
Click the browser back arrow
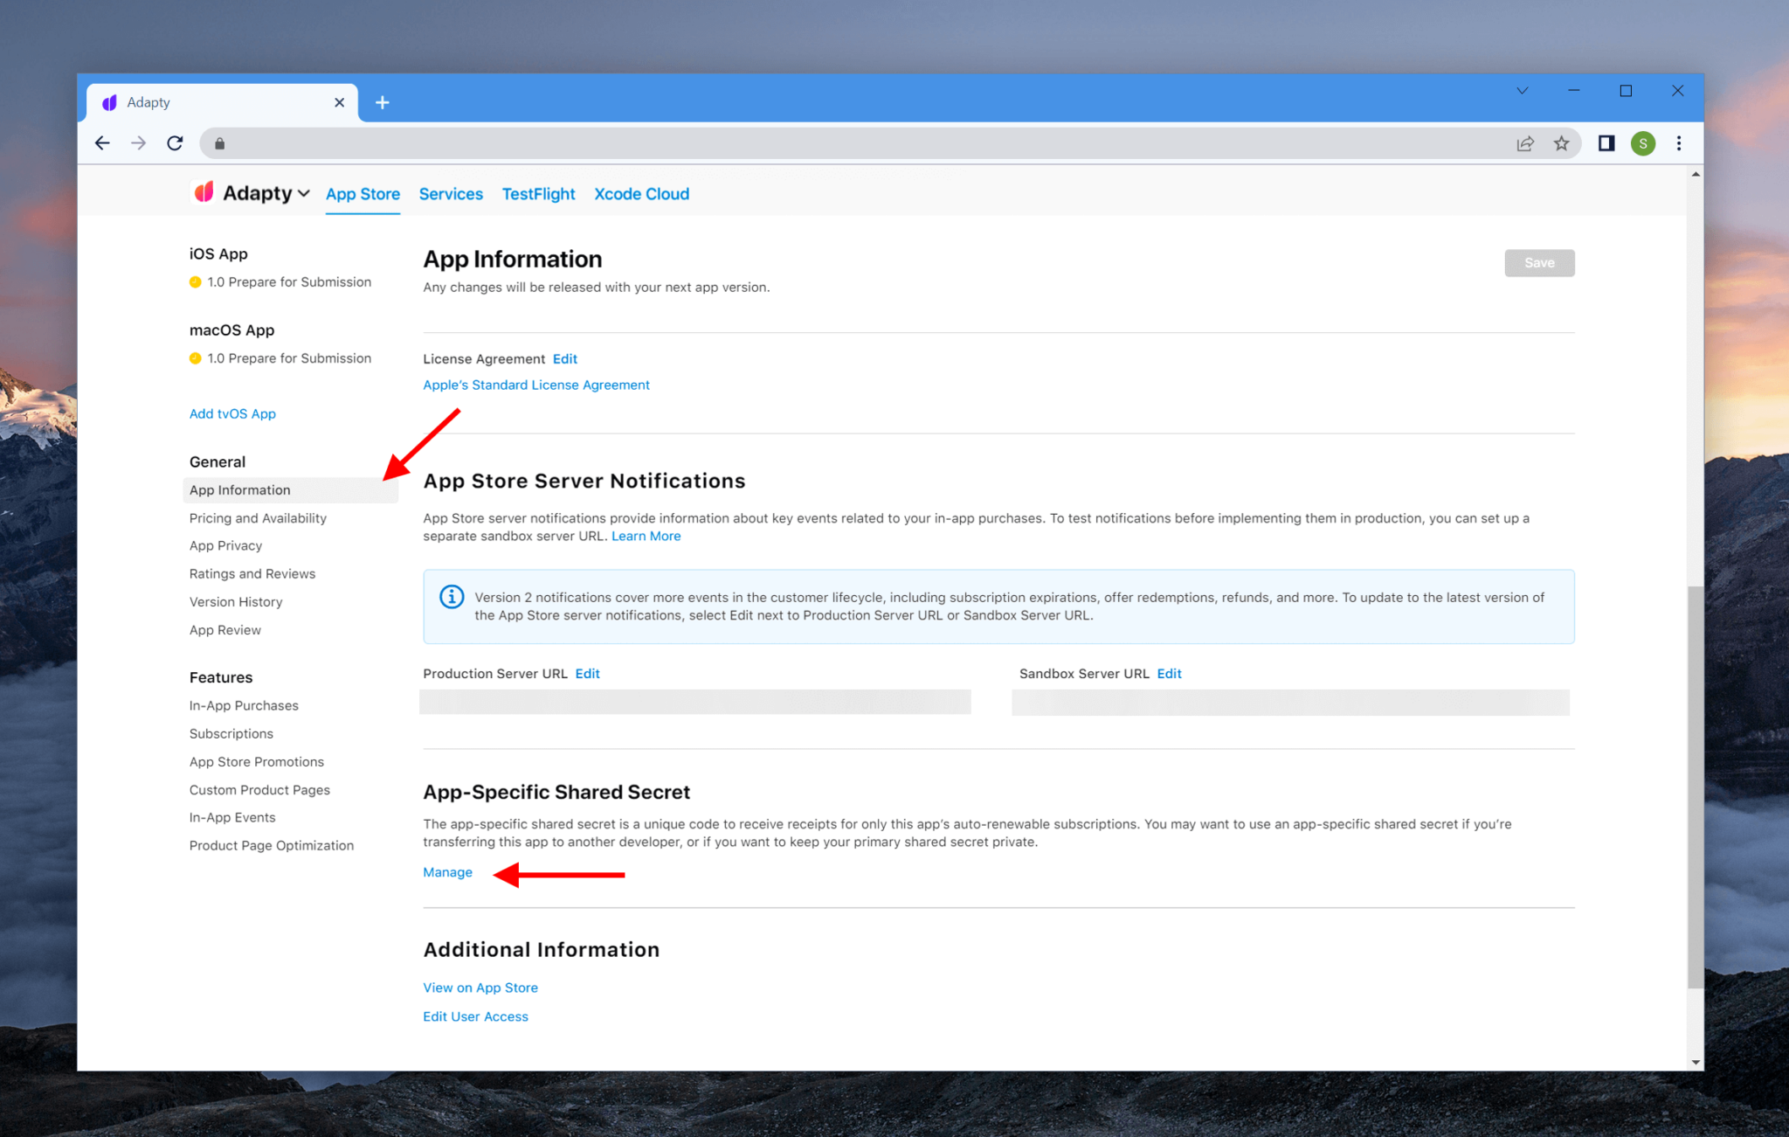pos(102,143)
